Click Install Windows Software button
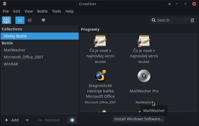The width and height of the screenshot is (199, 126). point(139,119)
